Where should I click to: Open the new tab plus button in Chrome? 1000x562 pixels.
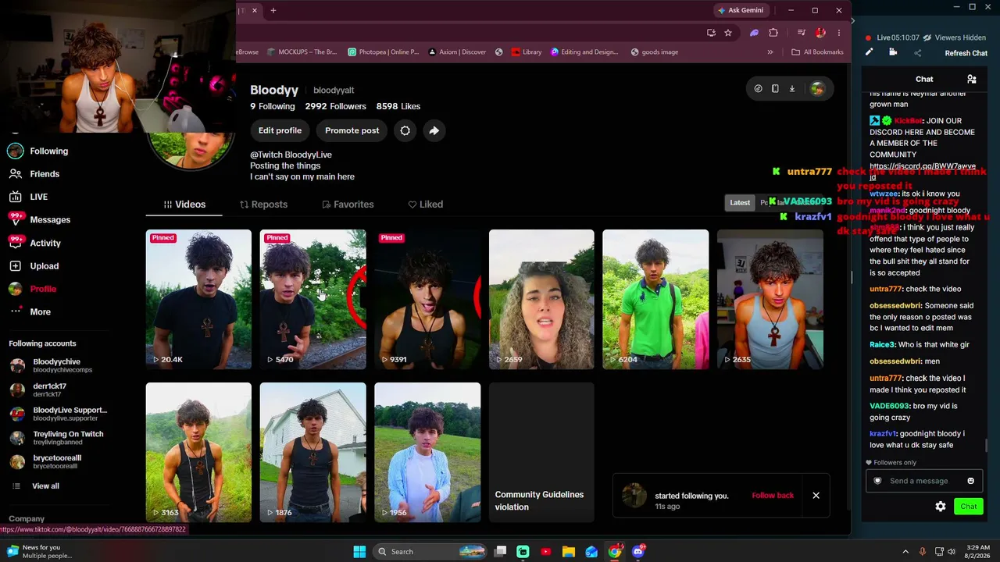pyautogui.click(x=273, y=10)
